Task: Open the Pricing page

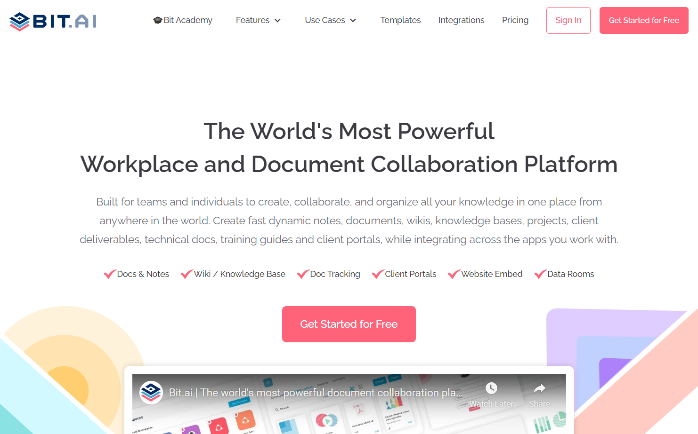Action: click(515, 20)
